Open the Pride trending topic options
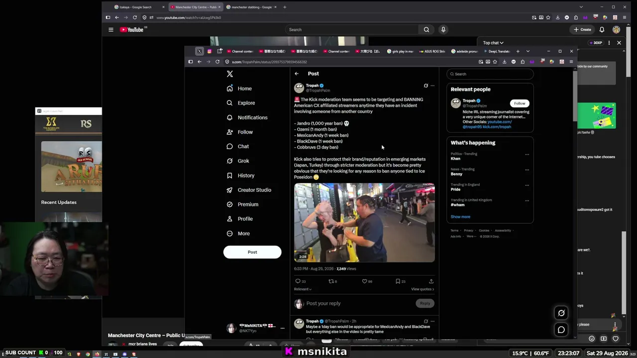637x358 pixels. (527, 185)
